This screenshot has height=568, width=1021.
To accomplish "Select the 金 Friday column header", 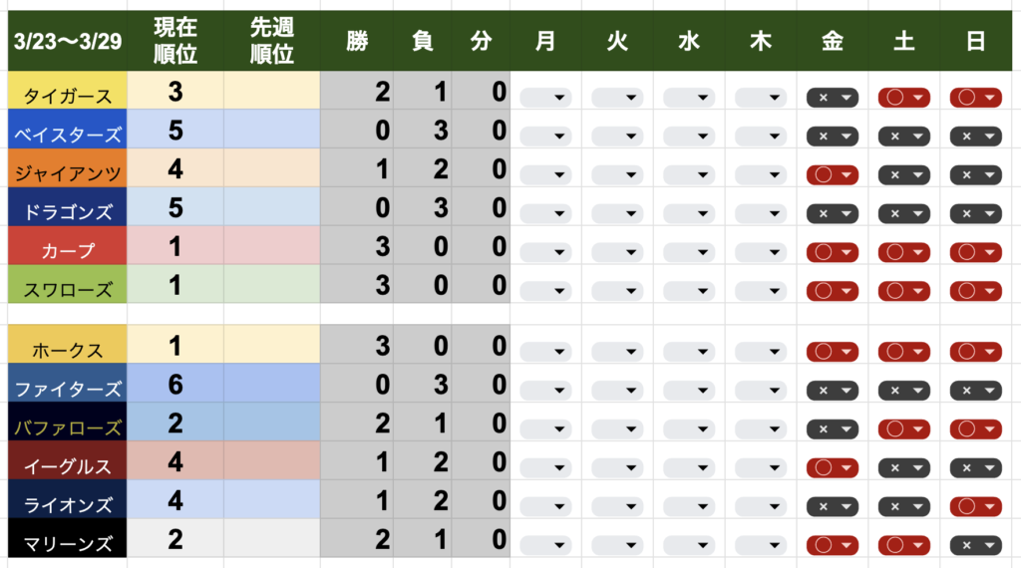I will pos(833,42).
